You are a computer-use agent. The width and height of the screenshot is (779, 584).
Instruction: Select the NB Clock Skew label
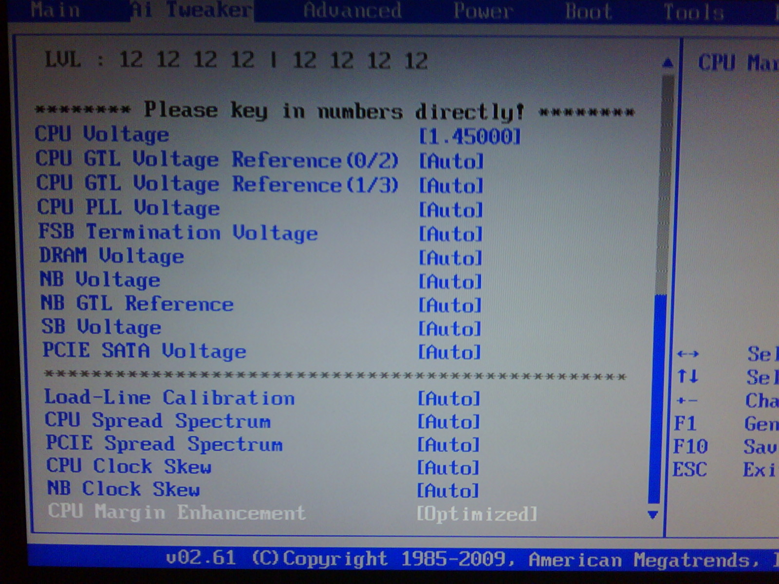[x=124, y=489]
